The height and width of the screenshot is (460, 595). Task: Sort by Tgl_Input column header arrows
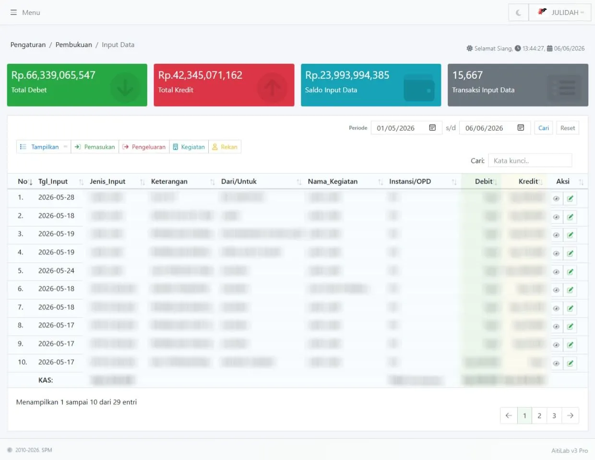pyautogui.click(x=81, y=182)
